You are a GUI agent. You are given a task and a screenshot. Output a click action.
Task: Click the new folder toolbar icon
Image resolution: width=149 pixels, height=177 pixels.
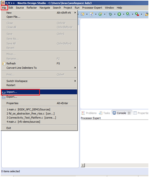click(83, 14)
